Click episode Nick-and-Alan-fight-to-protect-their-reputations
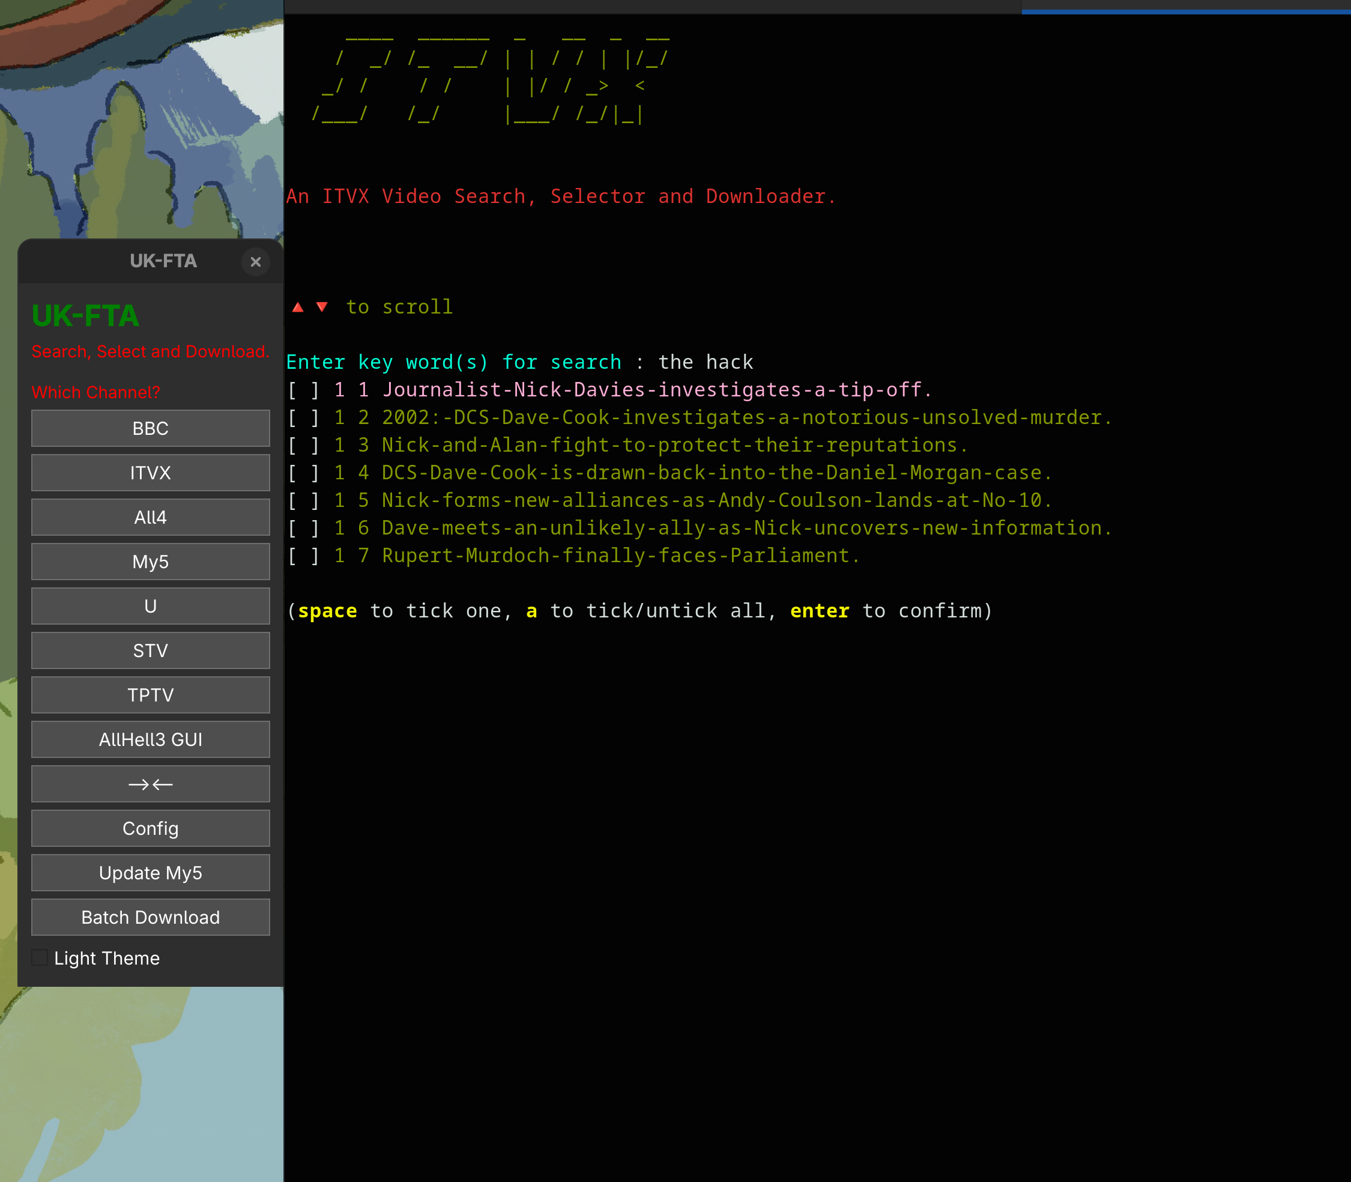The width and height of the screenshot is (1351, 1182). [x=674, y=445]
